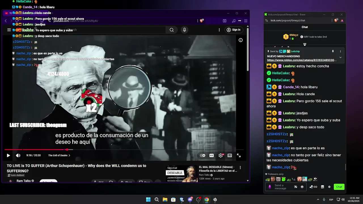
Task: Mute the YouTube video volume
Action: [18, 155]
